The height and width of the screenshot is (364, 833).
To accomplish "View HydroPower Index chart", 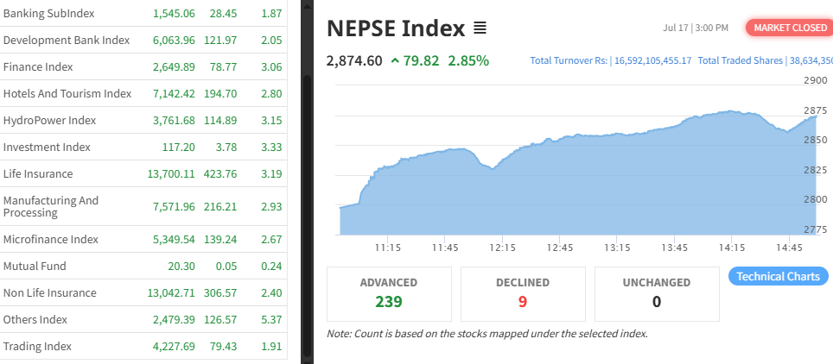I will (x=49, y=121).
